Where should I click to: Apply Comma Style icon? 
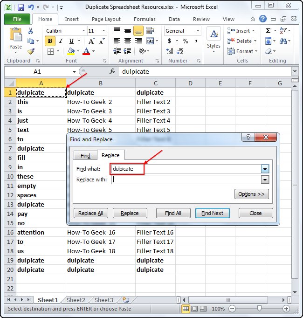[x=196, y=41]
